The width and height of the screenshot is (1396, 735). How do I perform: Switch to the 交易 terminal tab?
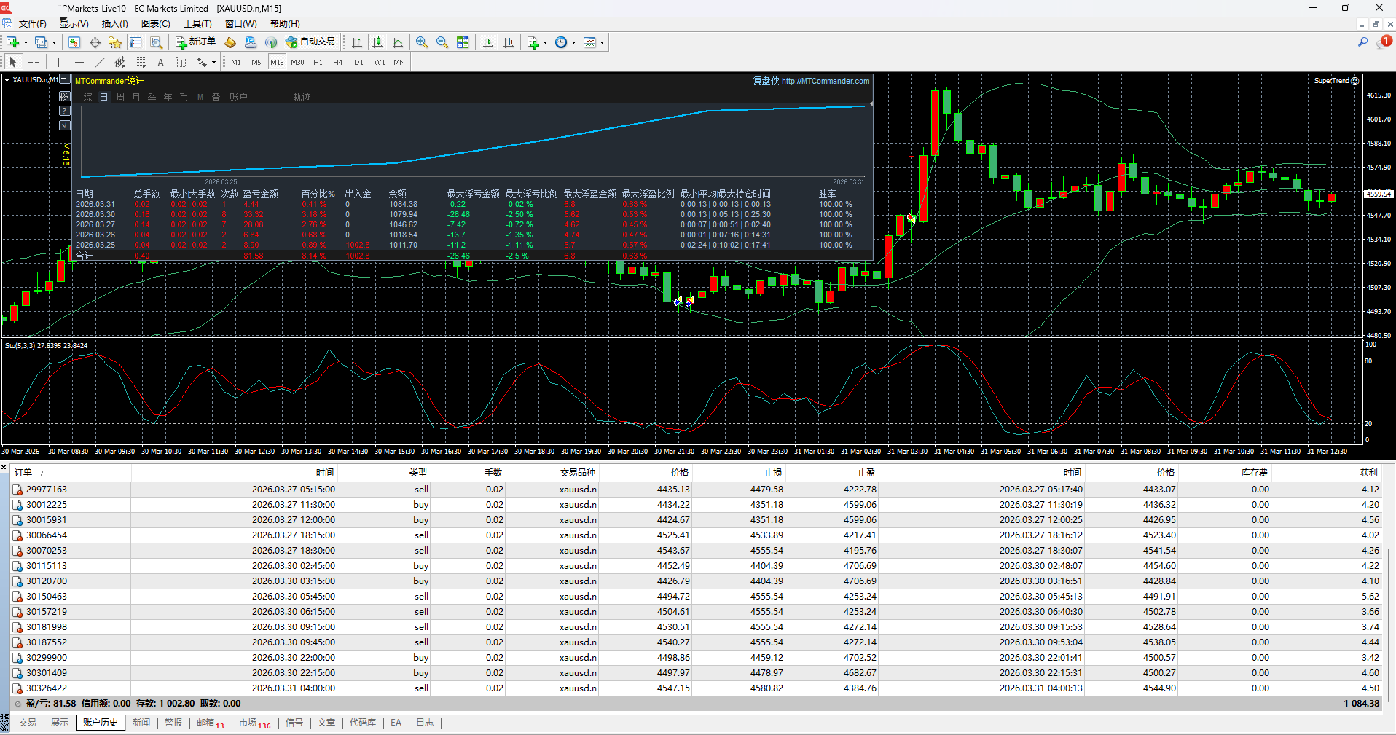(x=27, y=723)
